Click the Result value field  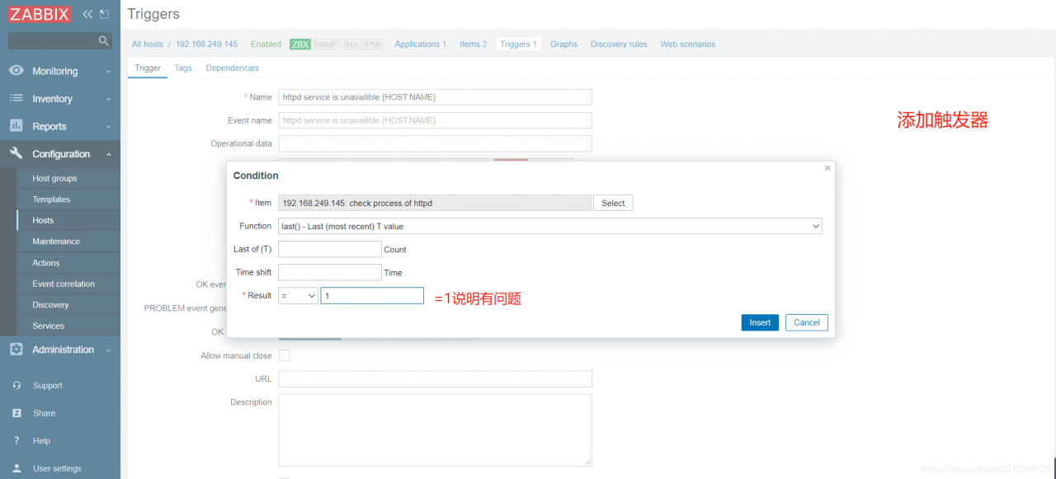pyautogui.click(x=372, y=295)
